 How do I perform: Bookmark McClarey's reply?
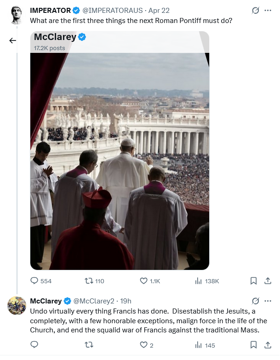[253, 345]
